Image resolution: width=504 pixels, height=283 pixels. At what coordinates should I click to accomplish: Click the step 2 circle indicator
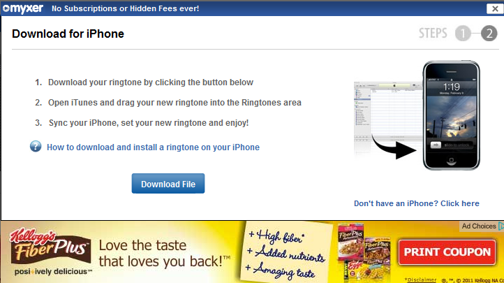(489, 34)
